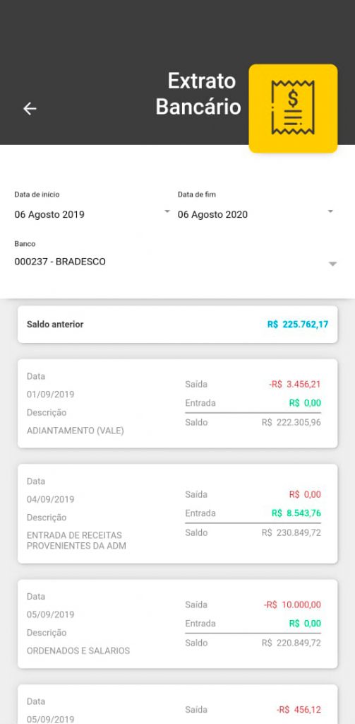Open the ORDENADOS E SALARIOS transaction card

tap(178, 624)
